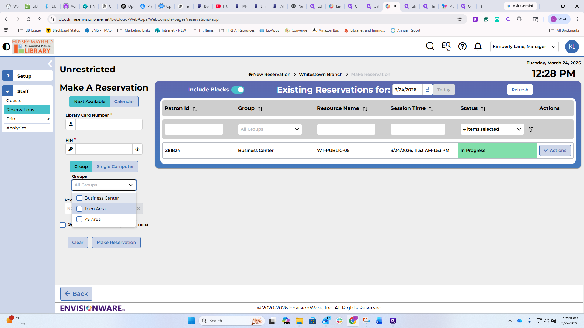
Task: Expand the Kimberly Lane, Manager dropdown
Action: (x=524, y=46)
